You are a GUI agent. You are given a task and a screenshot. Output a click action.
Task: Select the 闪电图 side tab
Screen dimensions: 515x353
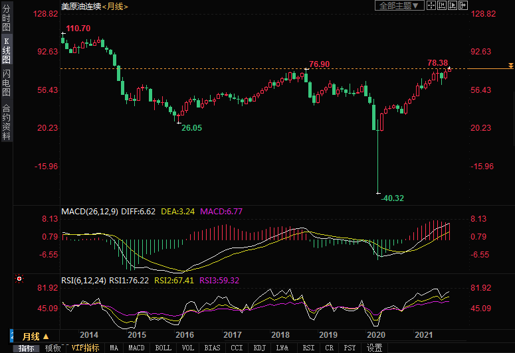click(x=6, y=83)
